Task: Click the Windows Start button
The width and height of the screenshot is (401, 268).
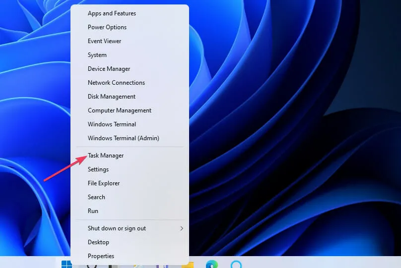Action: 67,265
